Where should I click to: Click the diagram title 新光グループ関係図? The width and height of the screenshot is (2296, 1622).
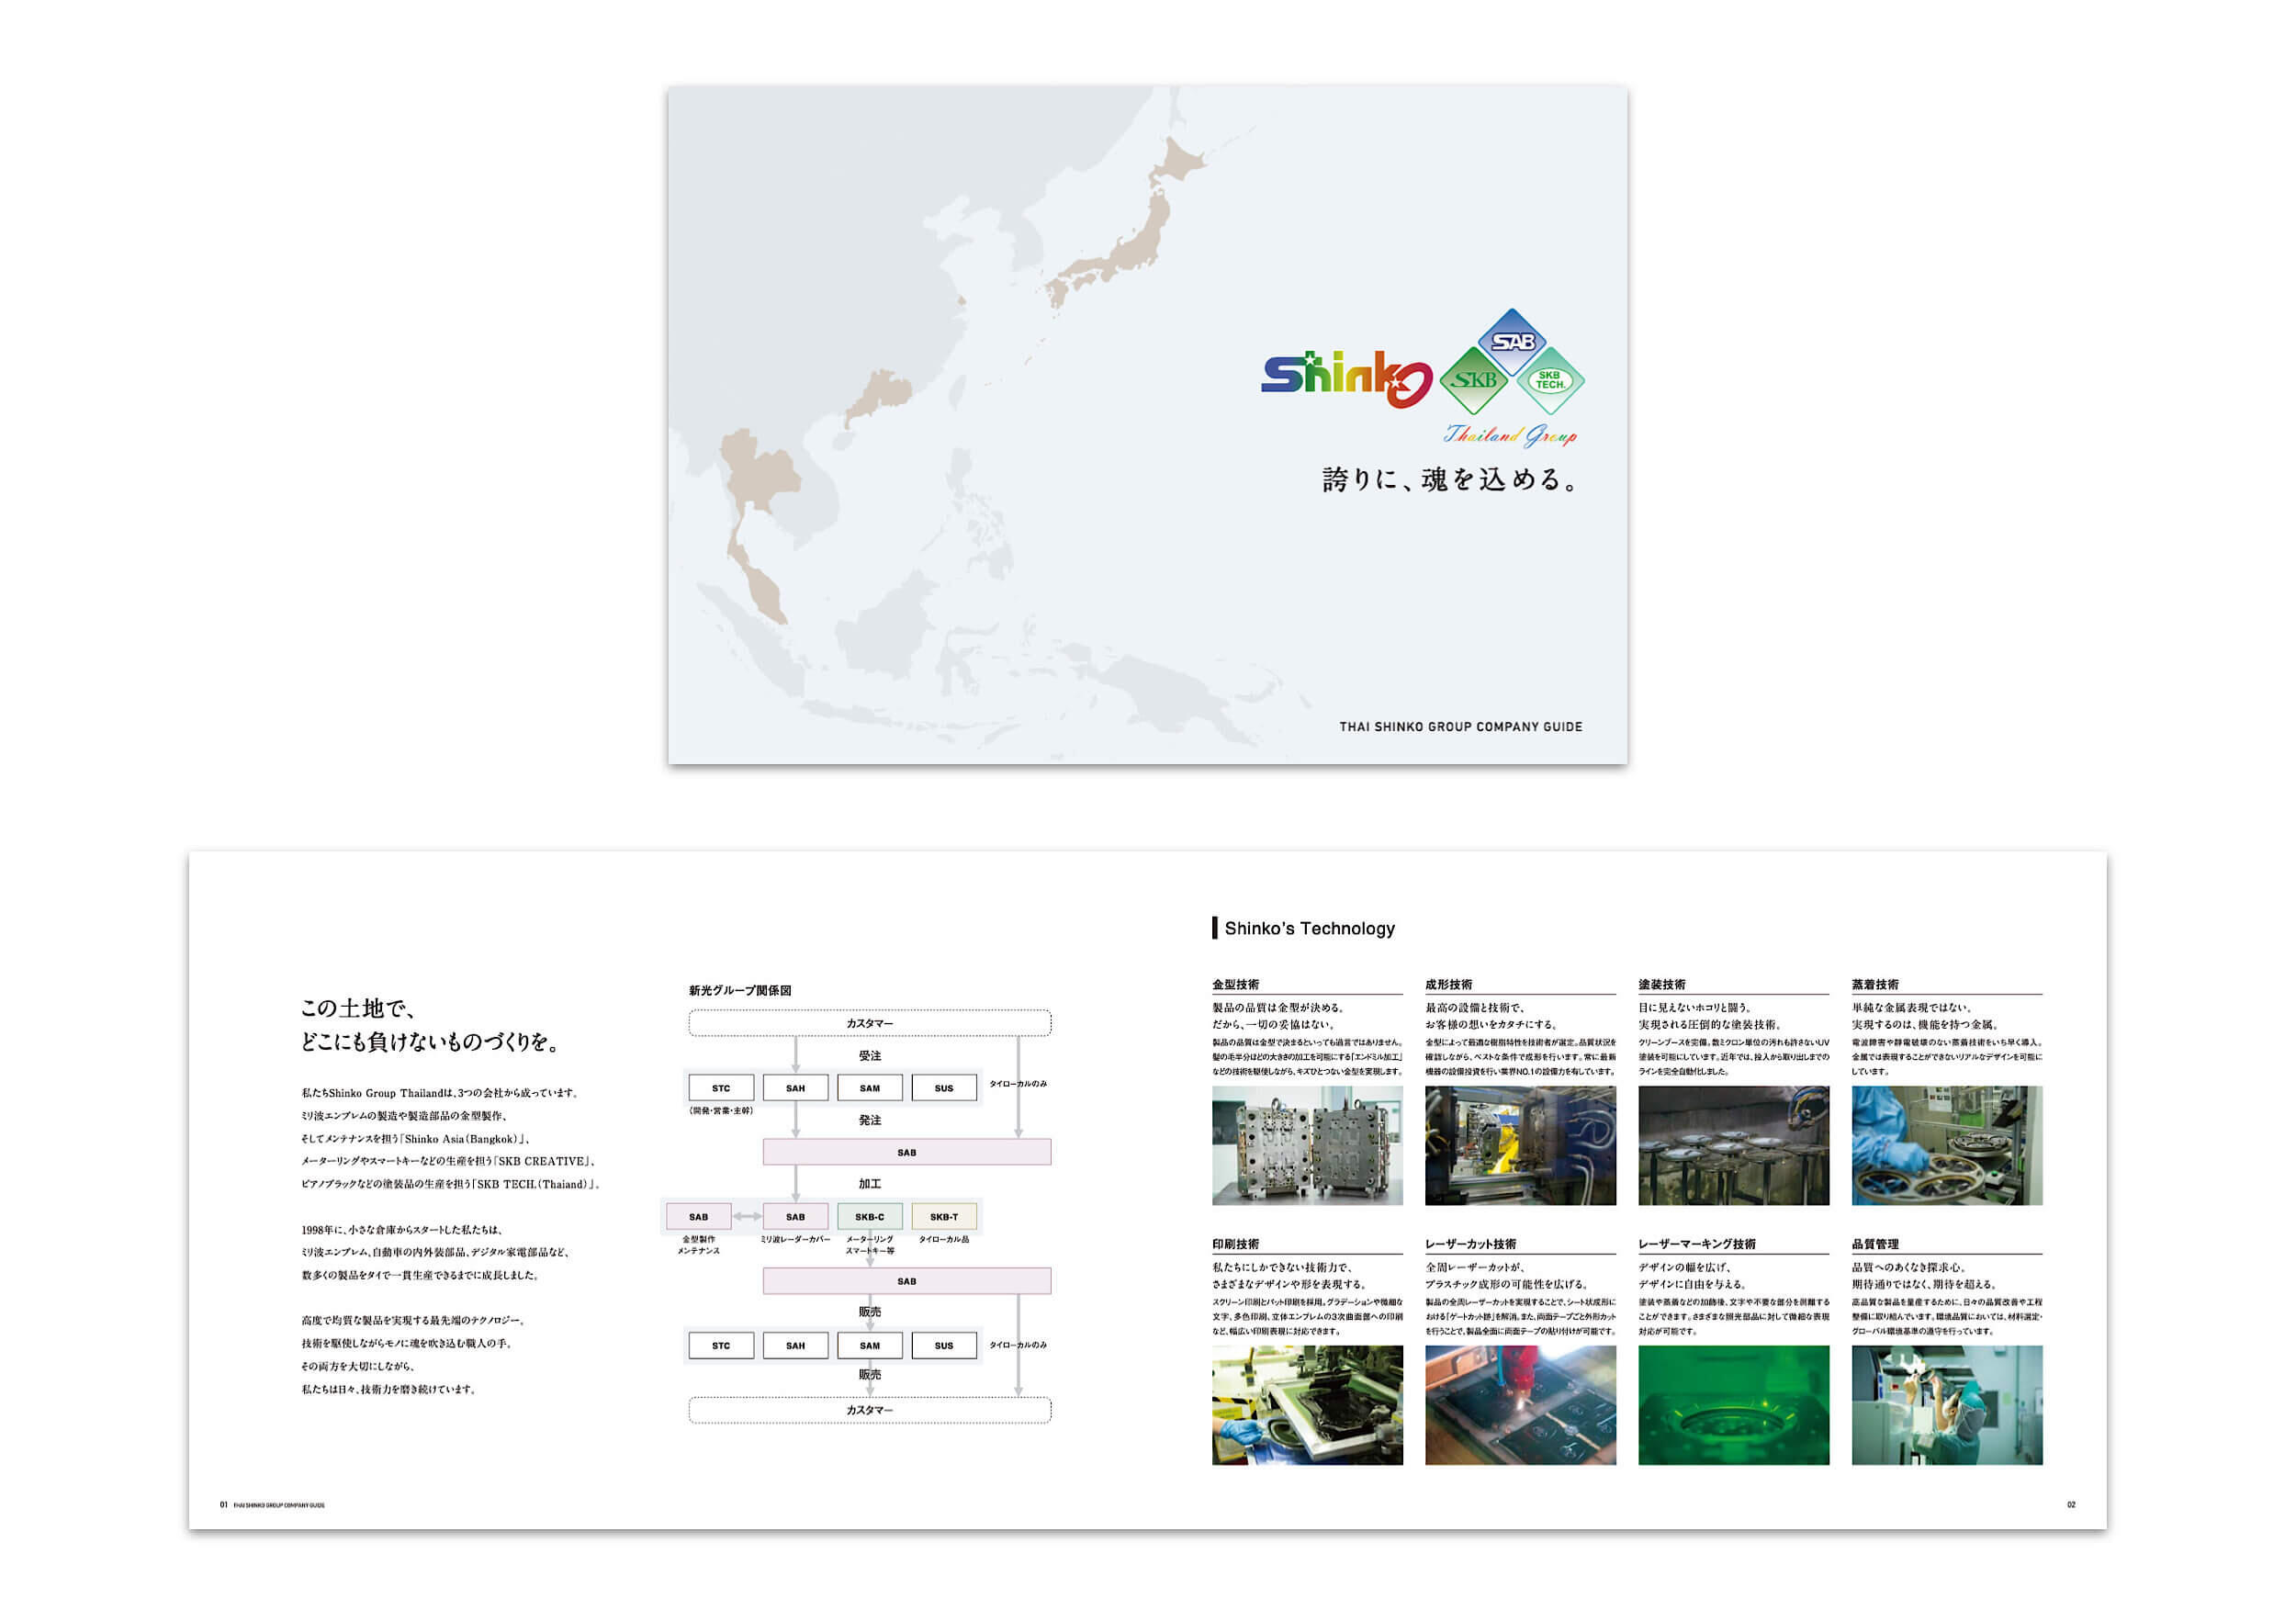[x=740, y=991]
